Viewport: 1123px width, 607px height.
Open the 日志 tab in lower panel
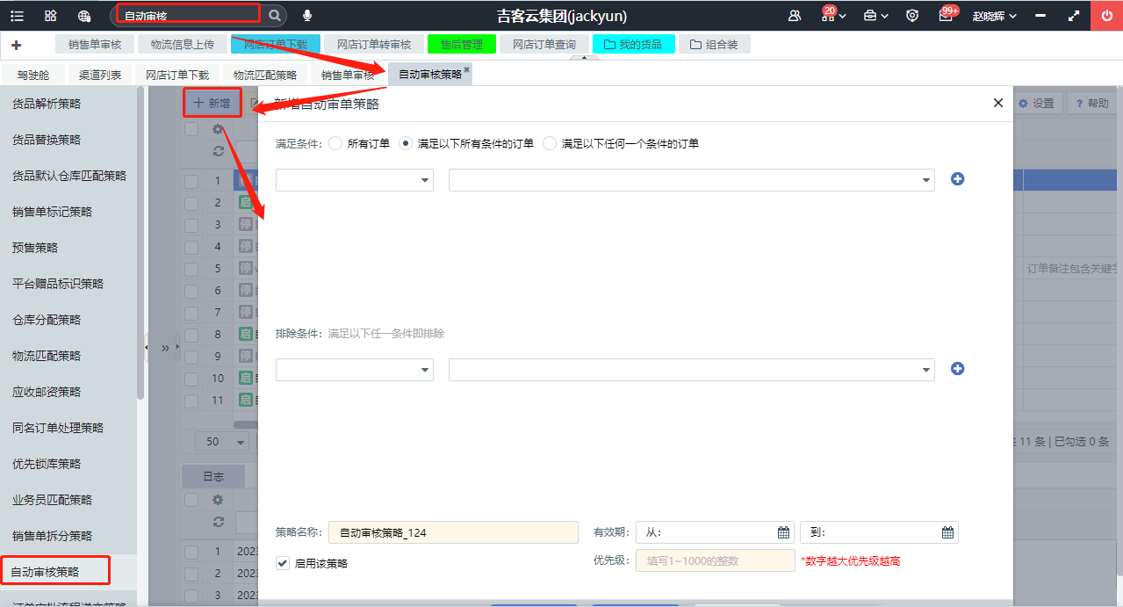[x=213, y=476]
